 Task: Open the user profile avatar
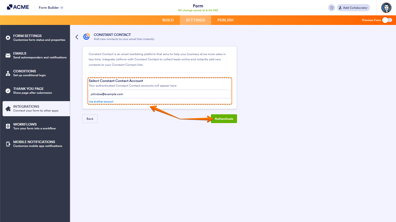point(386,8)
